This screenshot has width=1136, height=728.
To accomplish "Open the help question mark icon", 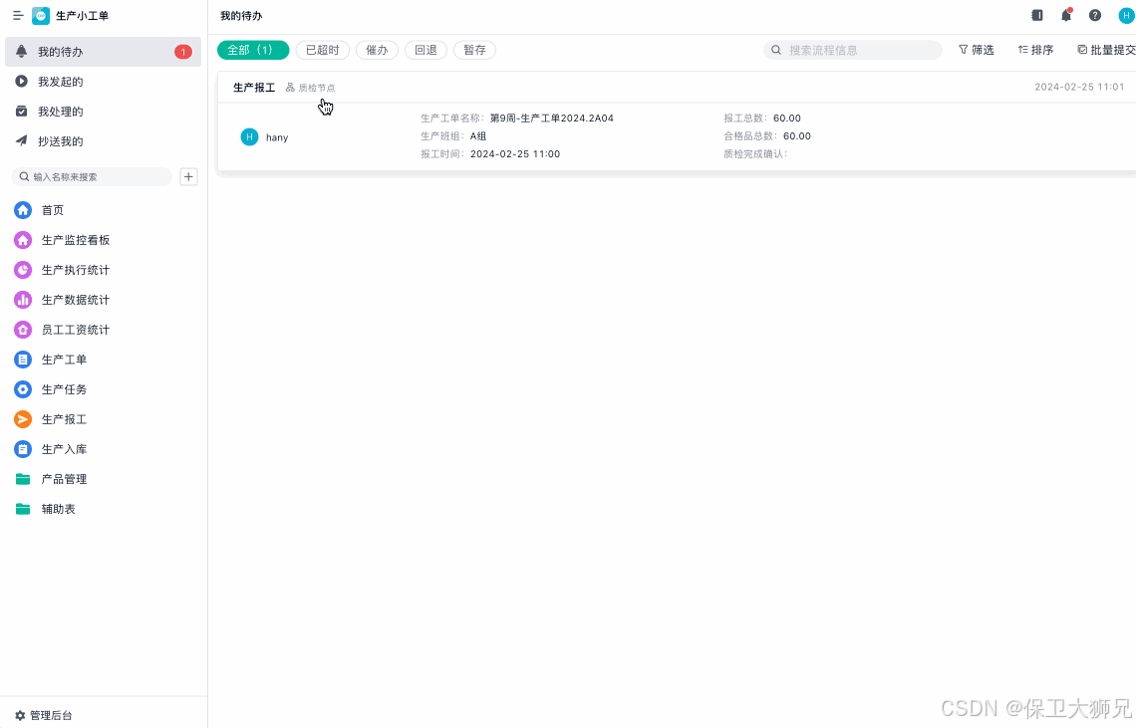I will point(1095,15).
